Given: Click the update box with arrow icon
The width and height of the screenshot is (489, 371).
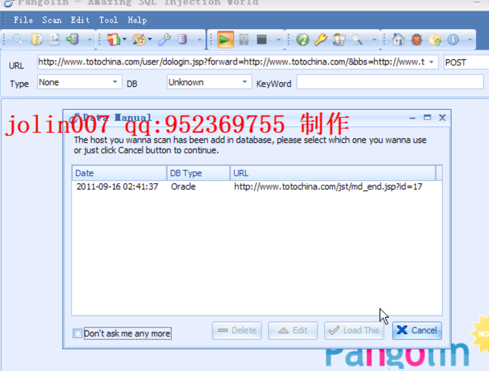Looking at the screenshot, I should click(x=435, y=40).
